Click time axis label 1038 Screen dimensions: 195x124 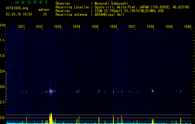(150, 27)
